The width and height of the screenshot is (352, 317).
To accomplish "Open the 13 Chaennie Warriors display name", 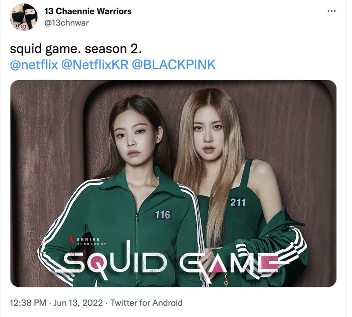I will pyautogui.click(x=88, y=11).
